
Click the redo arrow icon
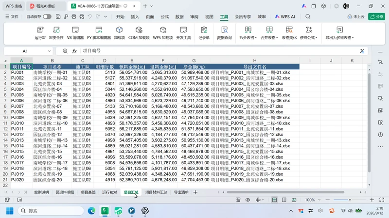[98, 16]
